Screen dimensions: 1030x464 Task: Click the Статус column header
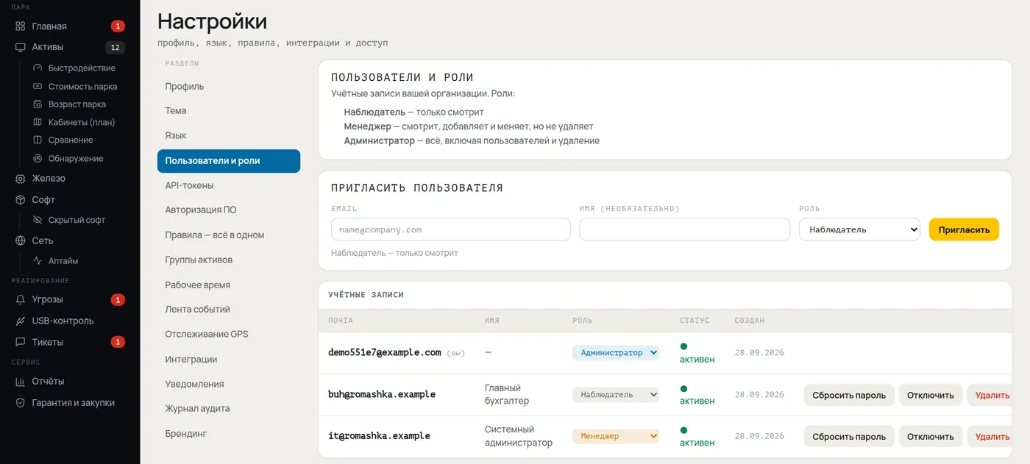[x=695, y=321]
